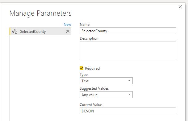Create a new parameter with the New link

coord(67,25)
